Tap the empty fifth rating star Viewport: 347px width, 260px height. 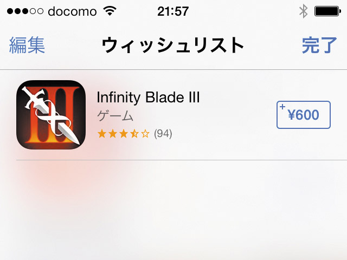pos(145,134)
